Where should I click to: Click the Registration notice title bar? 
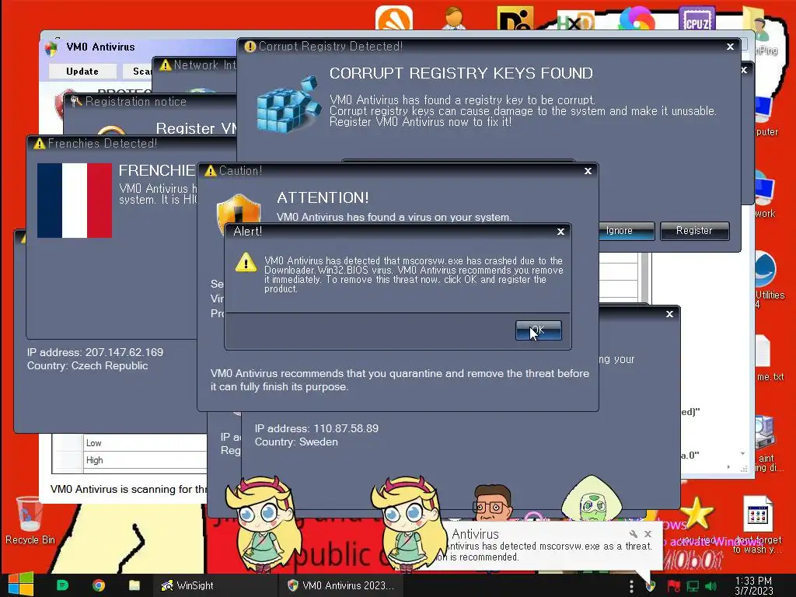click(150, 102)
